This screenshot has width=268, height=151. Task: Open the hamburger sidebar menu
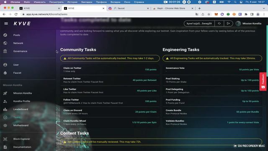[x=6, y=23]
